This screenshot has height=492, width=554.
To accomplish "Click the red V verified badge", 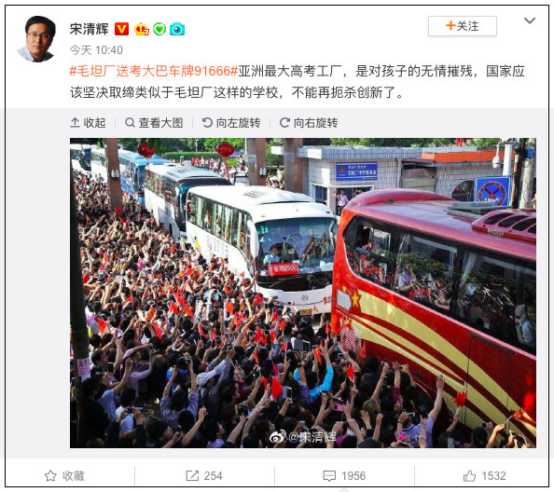I will pyautogui.click(x=121, y=29).
